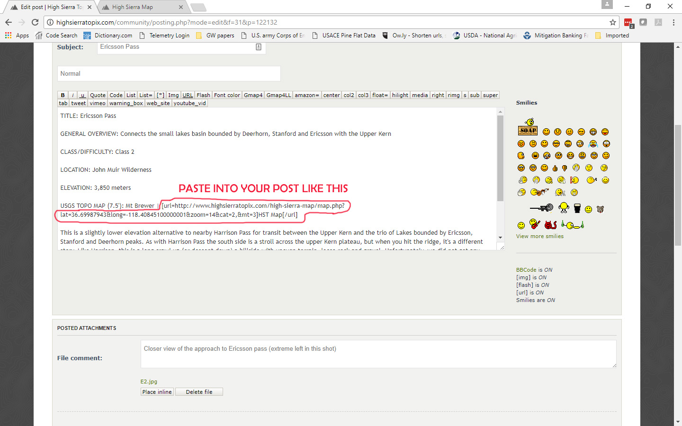
Task: Insert the vimeo BBCode tag
Action: point(98,103)
